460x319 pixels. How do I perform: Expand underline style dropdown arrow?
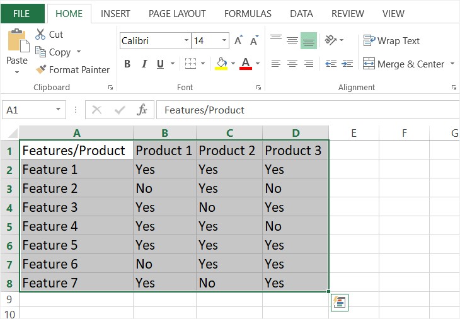(x=173, y=64)
